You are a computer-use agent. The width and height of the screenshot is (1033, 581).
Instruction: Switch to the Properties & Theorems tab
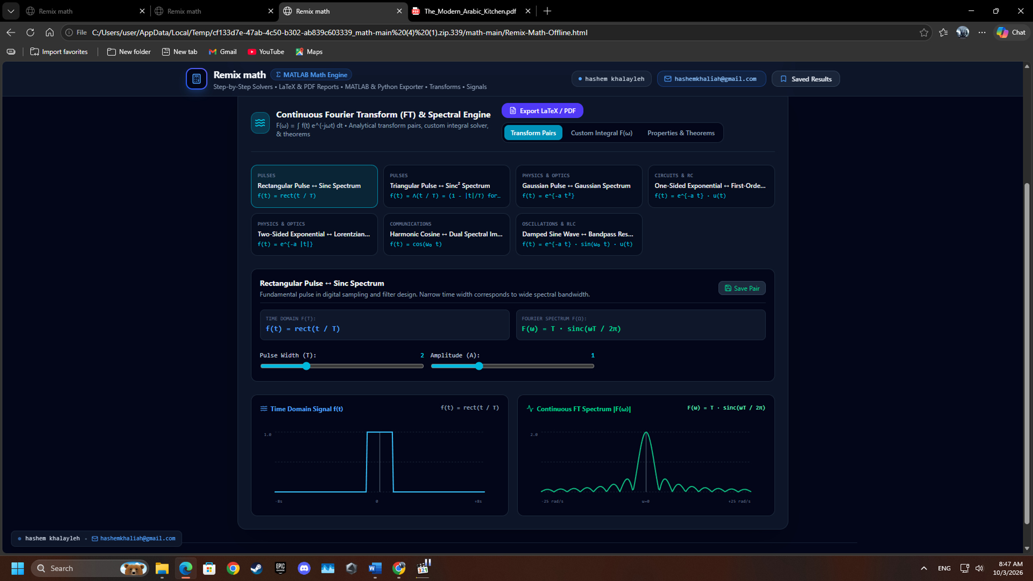[681, 133]
